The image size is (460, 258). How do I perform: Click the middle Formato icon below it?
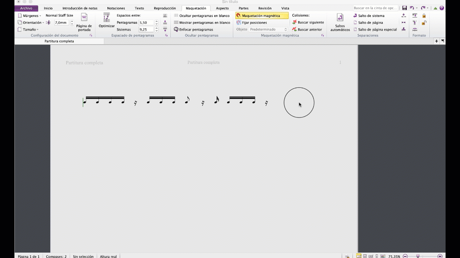(x=414, y=22)
